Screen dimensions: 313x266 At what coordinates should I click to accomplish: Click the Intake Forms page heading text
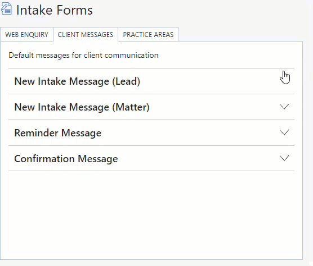(55, 10)
